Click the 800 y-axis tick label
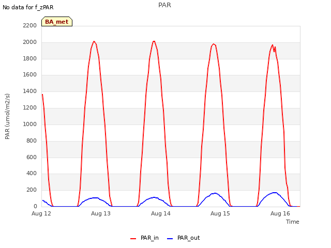Viewport: 331px width, 248px height. tap(32, 141)
